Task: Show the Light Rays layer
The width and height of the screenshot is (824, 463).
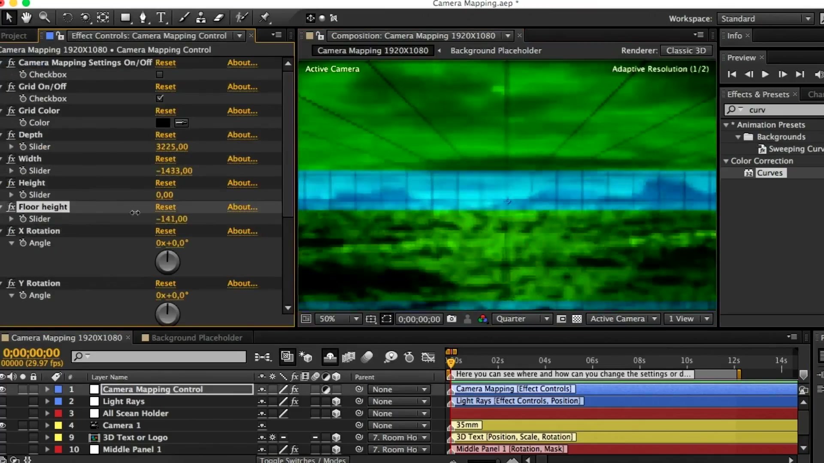Action: coord(3,401)
